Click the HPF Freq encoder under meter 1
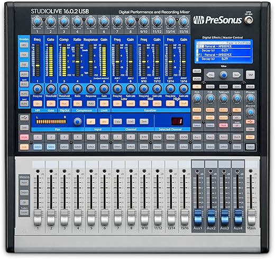275x259 pixels. click(x=38, y=88)
